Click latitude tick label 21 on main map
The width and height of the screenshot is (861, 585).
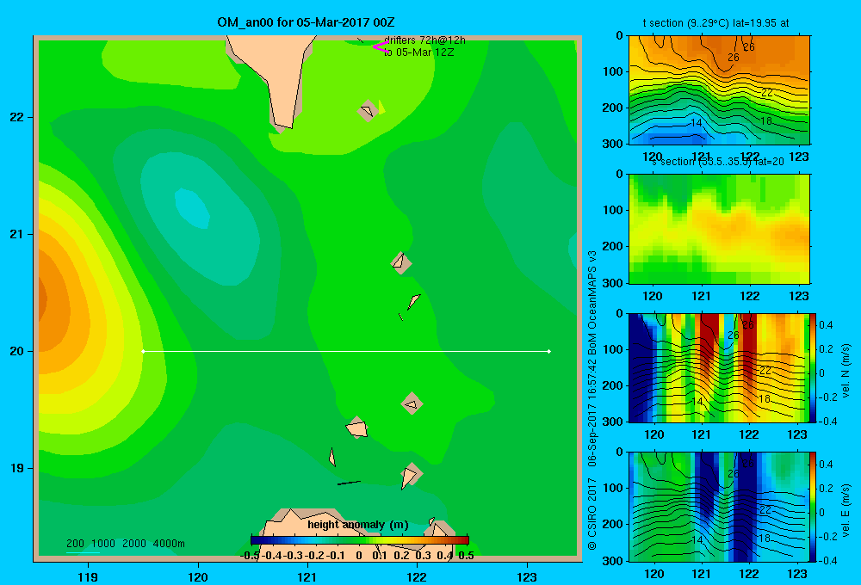(x=17, y=234)
